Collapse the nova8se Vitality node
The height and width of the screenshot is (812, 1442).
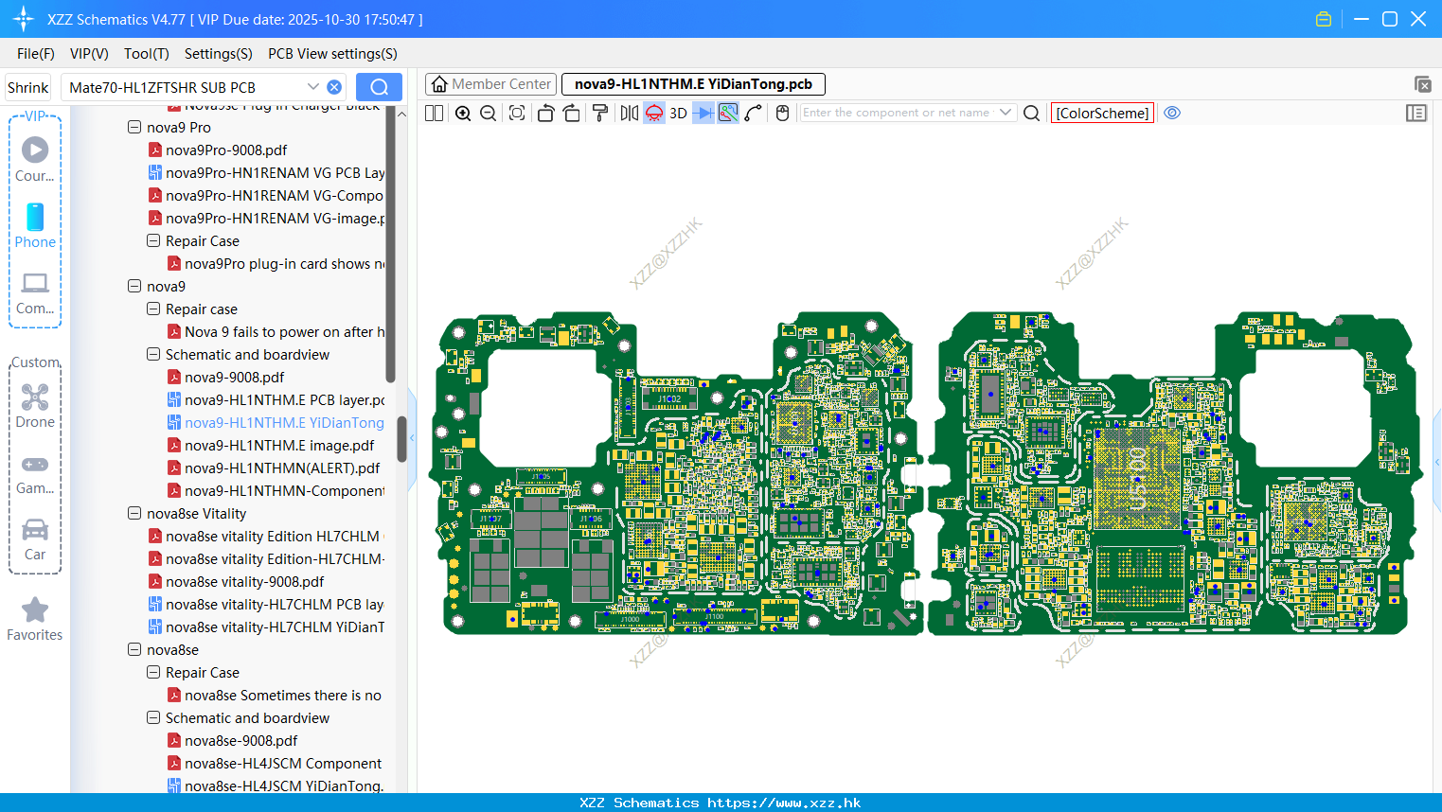[x=134, y=513]
